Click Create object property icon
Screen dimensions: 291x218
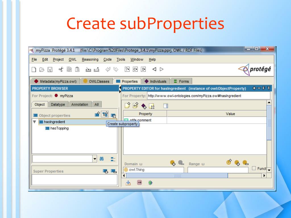[x=97, y=114]
